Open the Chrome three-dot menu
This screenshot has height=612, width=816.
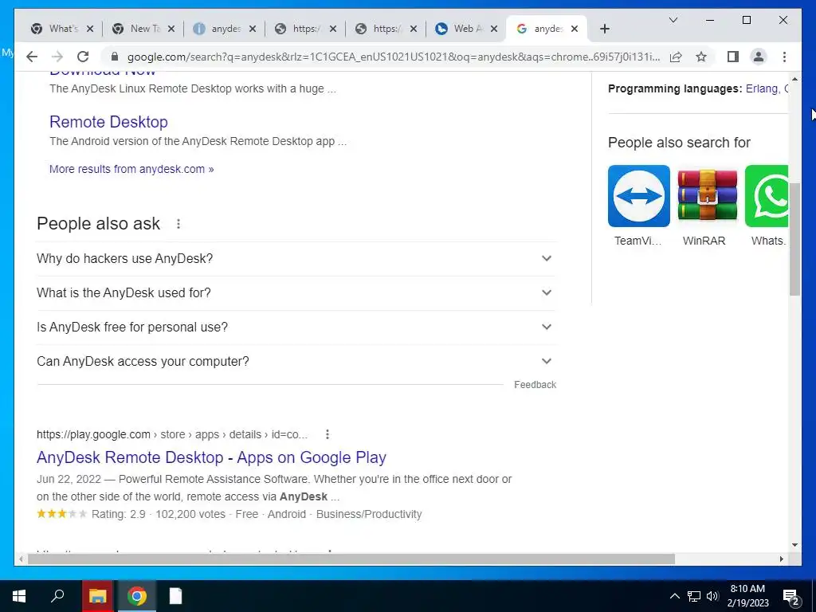(784, 57)
